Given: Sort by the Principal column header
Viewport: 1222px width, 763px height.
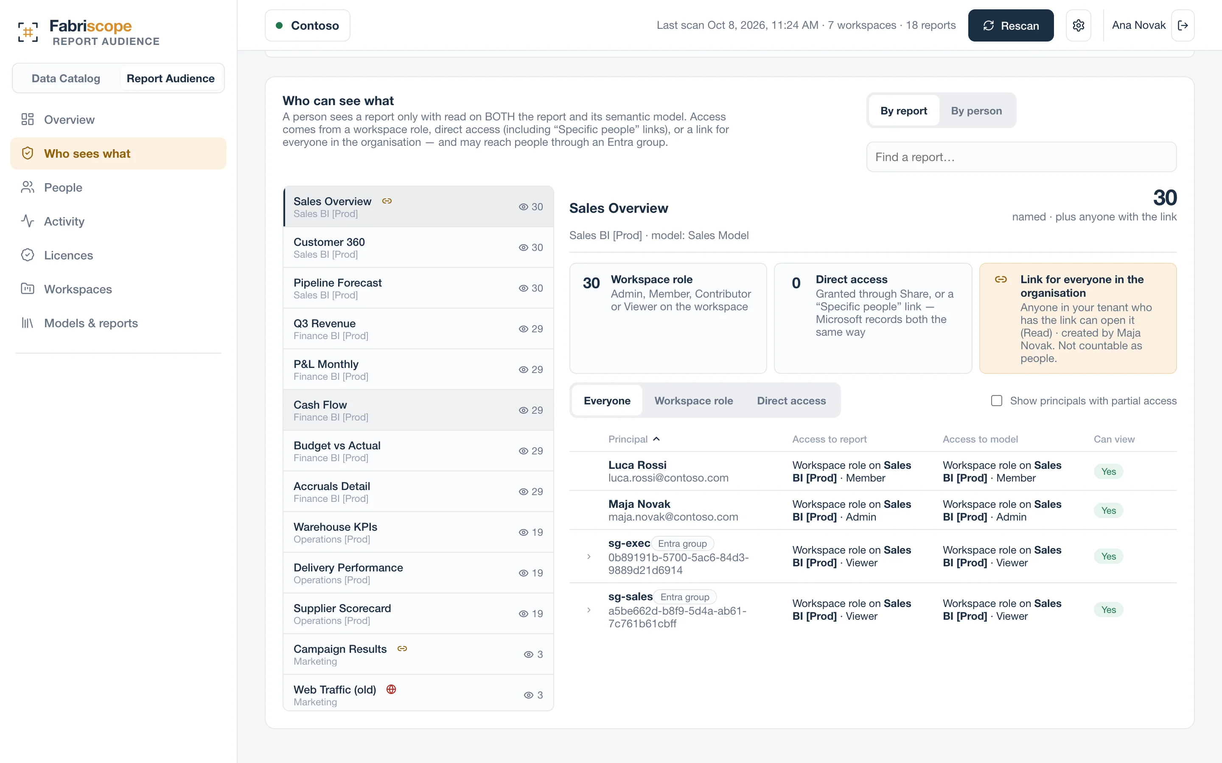Looking at the screenshot, I should pos(634,439).
